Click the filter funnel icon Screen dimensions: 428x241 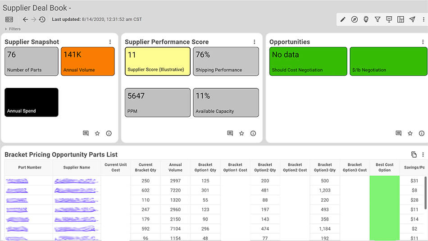click(378, 19)
